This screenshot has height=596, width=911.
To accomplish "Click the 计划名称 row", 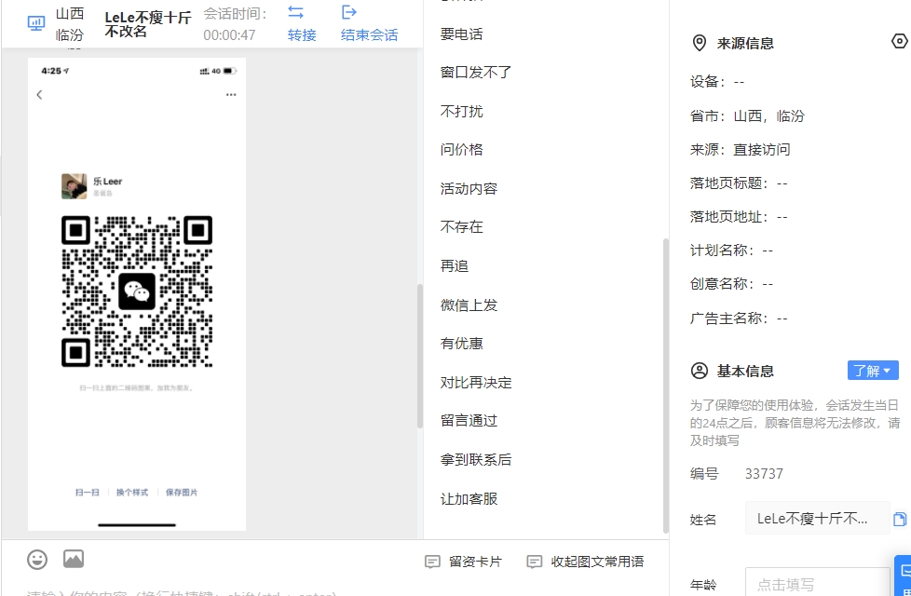I will tap(731, 251).
